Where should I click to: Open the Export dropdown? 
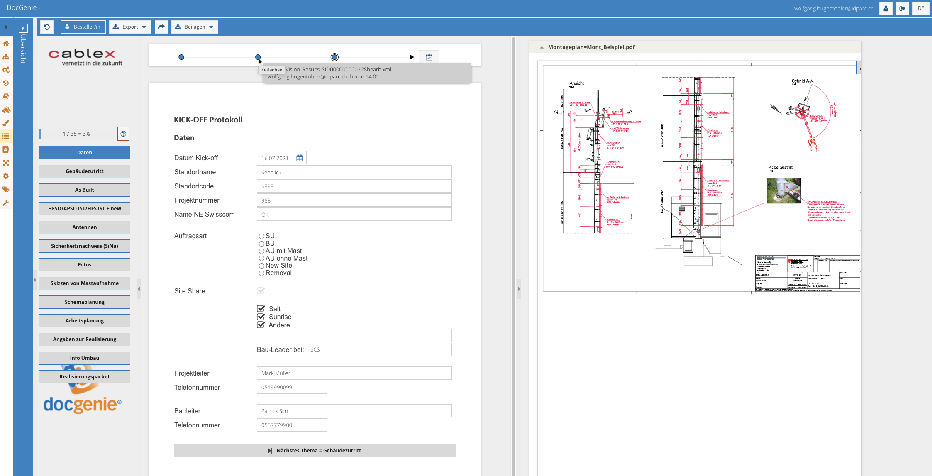(130, 27)
